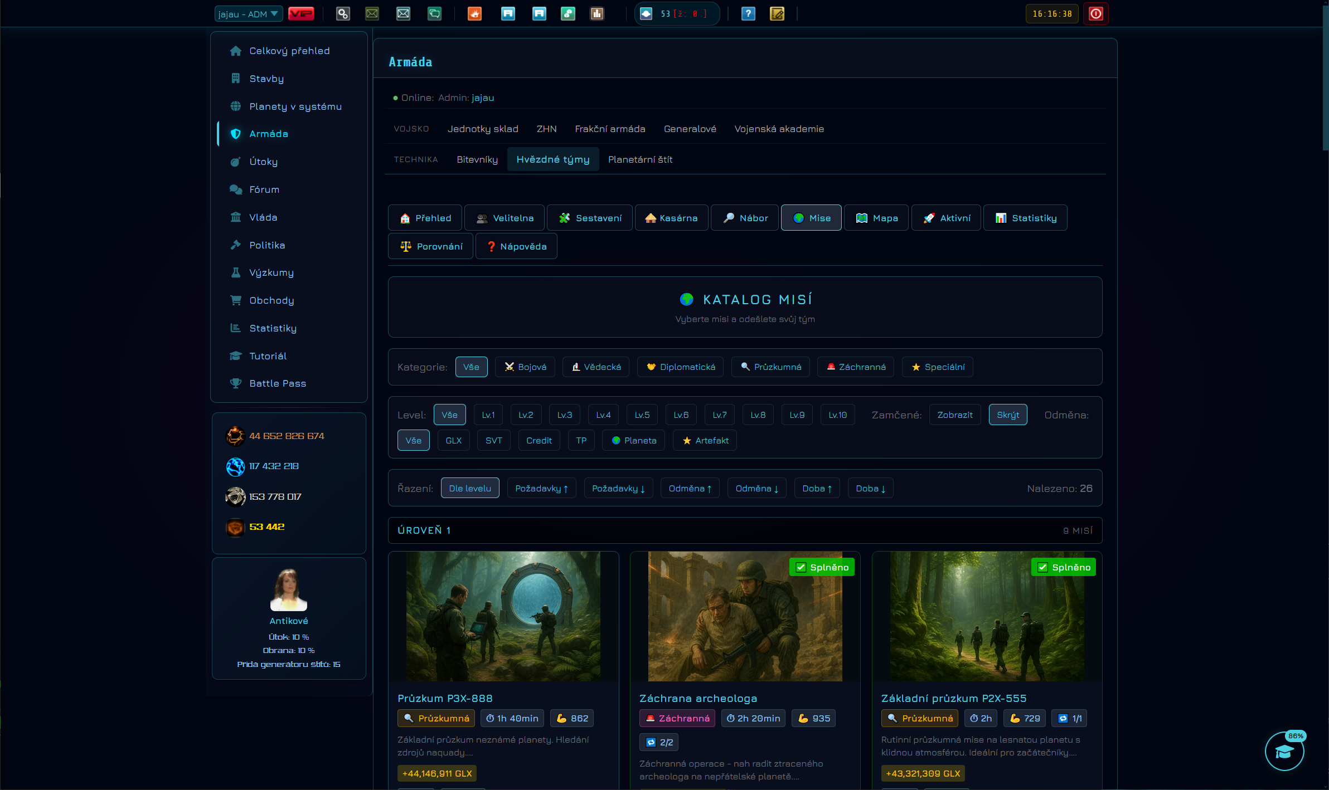Go to Výzkumy in the sidebar
Screen dimensions: 1329x790
click(x=271, y=272)
